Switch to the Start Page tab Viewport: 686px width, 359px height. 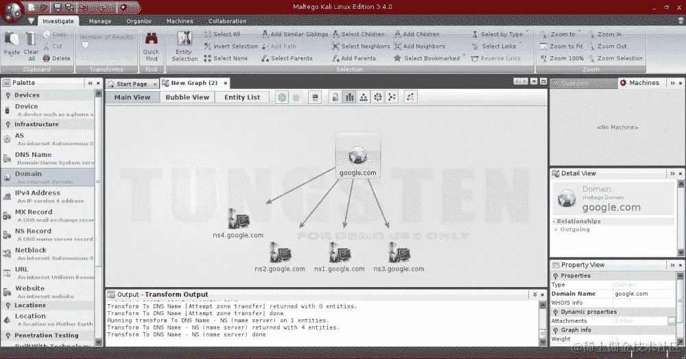point(131,84)
